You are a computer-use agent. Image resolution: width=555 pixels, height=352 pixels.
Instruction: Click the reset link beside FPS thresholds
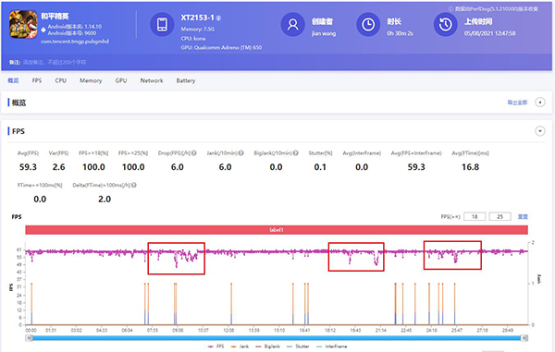(523, 216)
